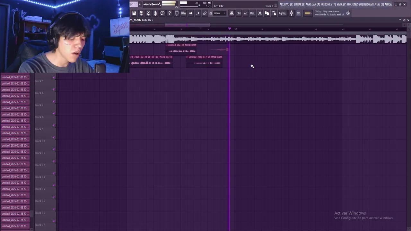Click the Track 13 header label
The image size is (411, 231).
(x=40, y=177)
